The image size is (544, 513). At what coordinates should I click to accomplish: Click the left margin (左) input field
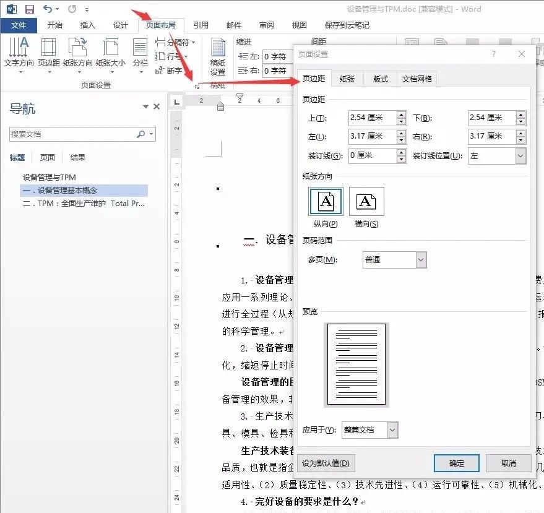tap(373, 136)
